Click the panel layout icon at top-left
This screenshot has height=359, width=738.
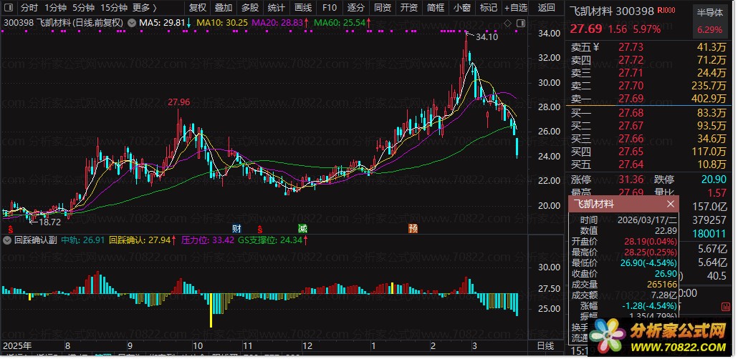coord(7,8)
